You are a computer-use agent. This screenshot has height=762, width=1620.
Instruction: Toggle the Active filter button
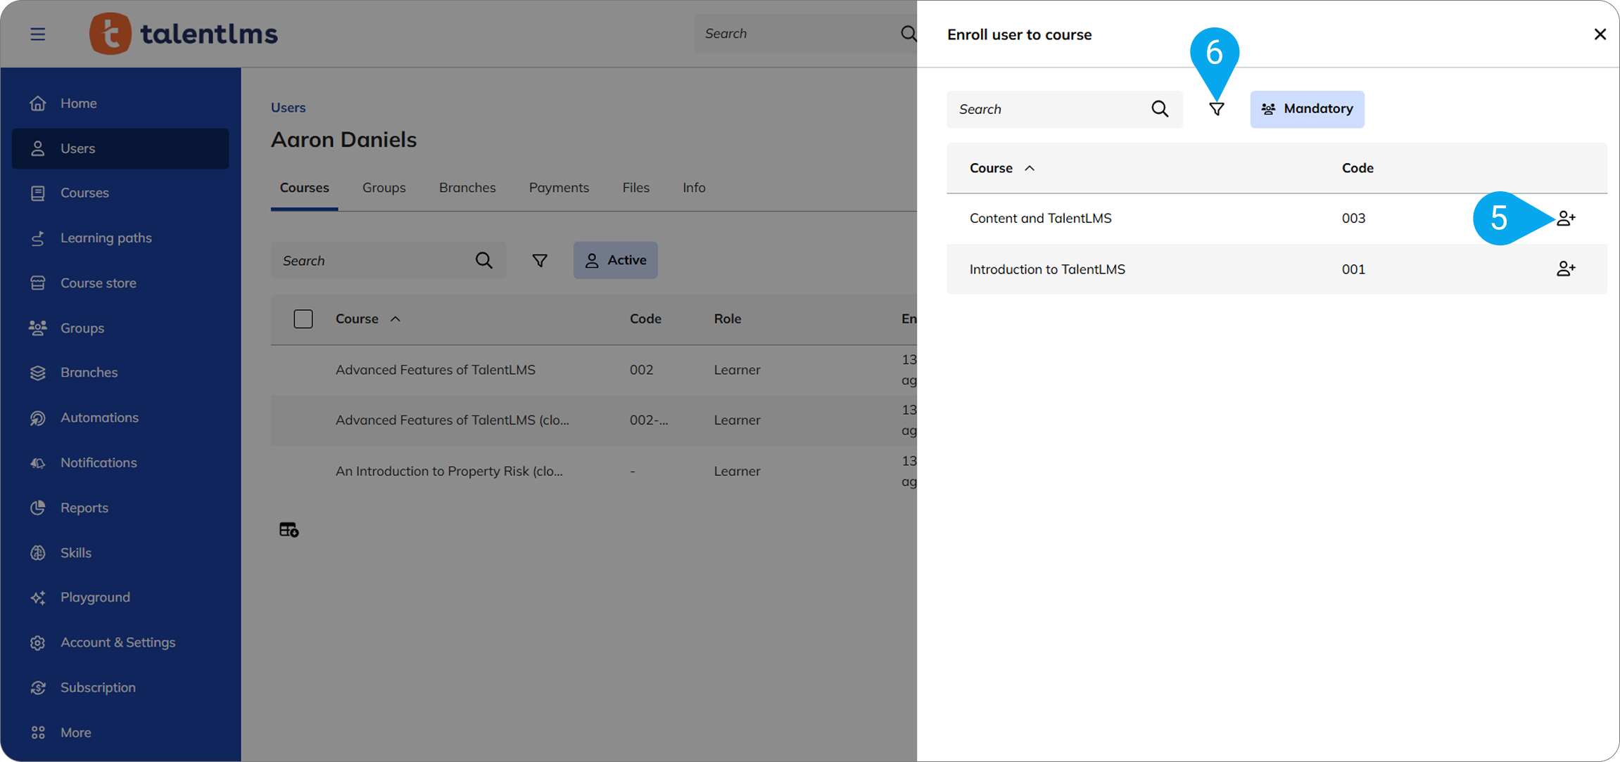(x=616, y=260)
